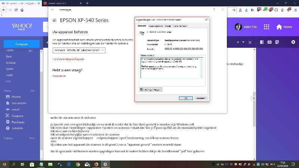Open the notepad panel icon
The image size is (299, 168).
tap(277, 42)
